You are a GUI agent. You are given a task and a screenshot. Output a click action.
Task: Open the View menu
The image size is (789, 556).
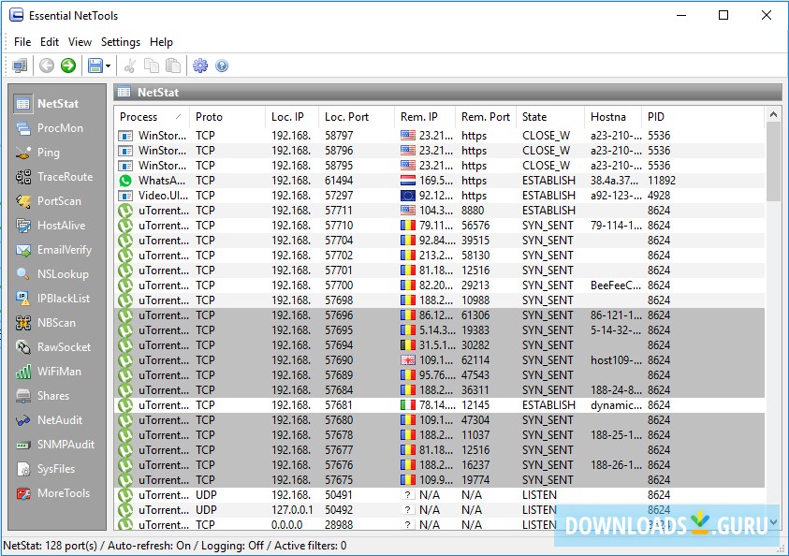(x=80, y=42)
